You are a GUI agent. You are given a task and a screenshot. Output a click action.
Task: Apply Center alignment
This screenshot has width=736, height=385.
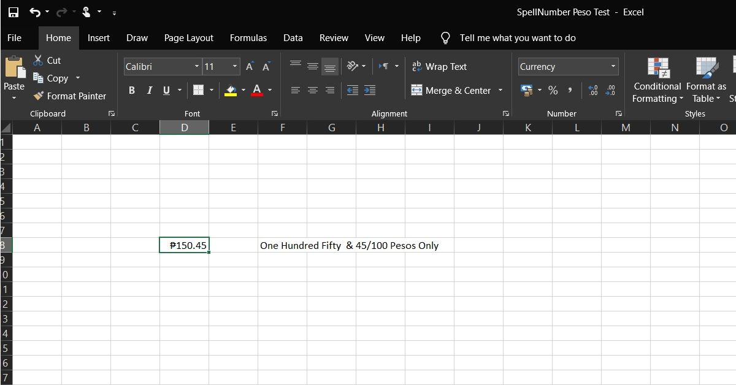pyautogui.click(x=313, y=90)
